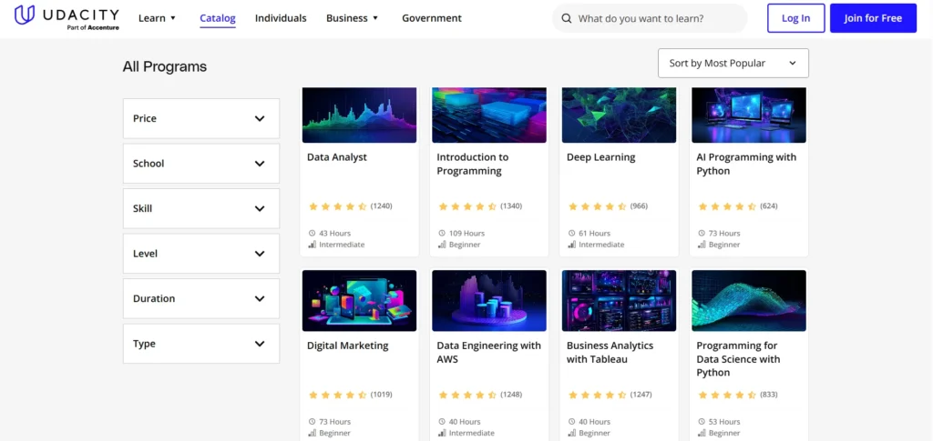
Task: Click star rating on Digital Marketing card
Action: [337, 395]
